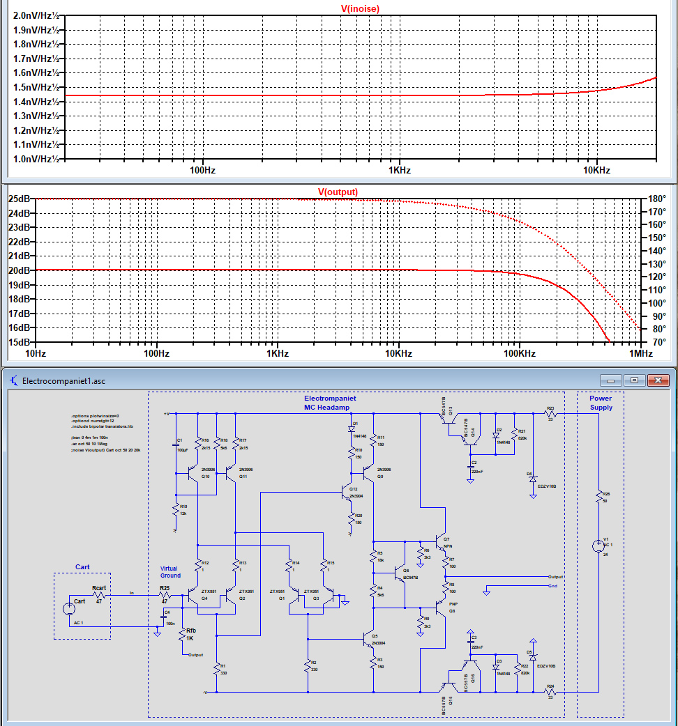The height and width of the screenshot is (726, 678).
Task: Select resistor R24 on the -V rail
Action: (550, 692)
